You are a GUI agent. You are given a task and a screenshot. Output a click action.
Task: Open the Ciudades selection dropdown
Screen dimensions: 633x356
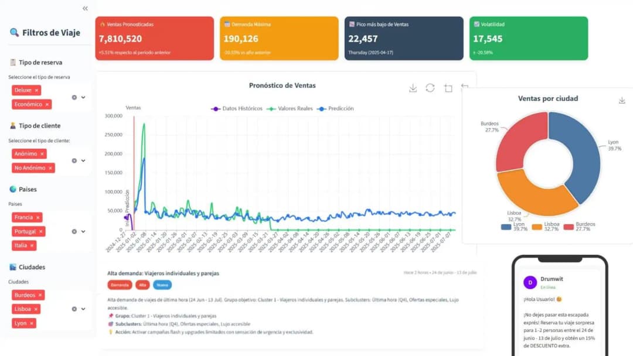point(83,309)
